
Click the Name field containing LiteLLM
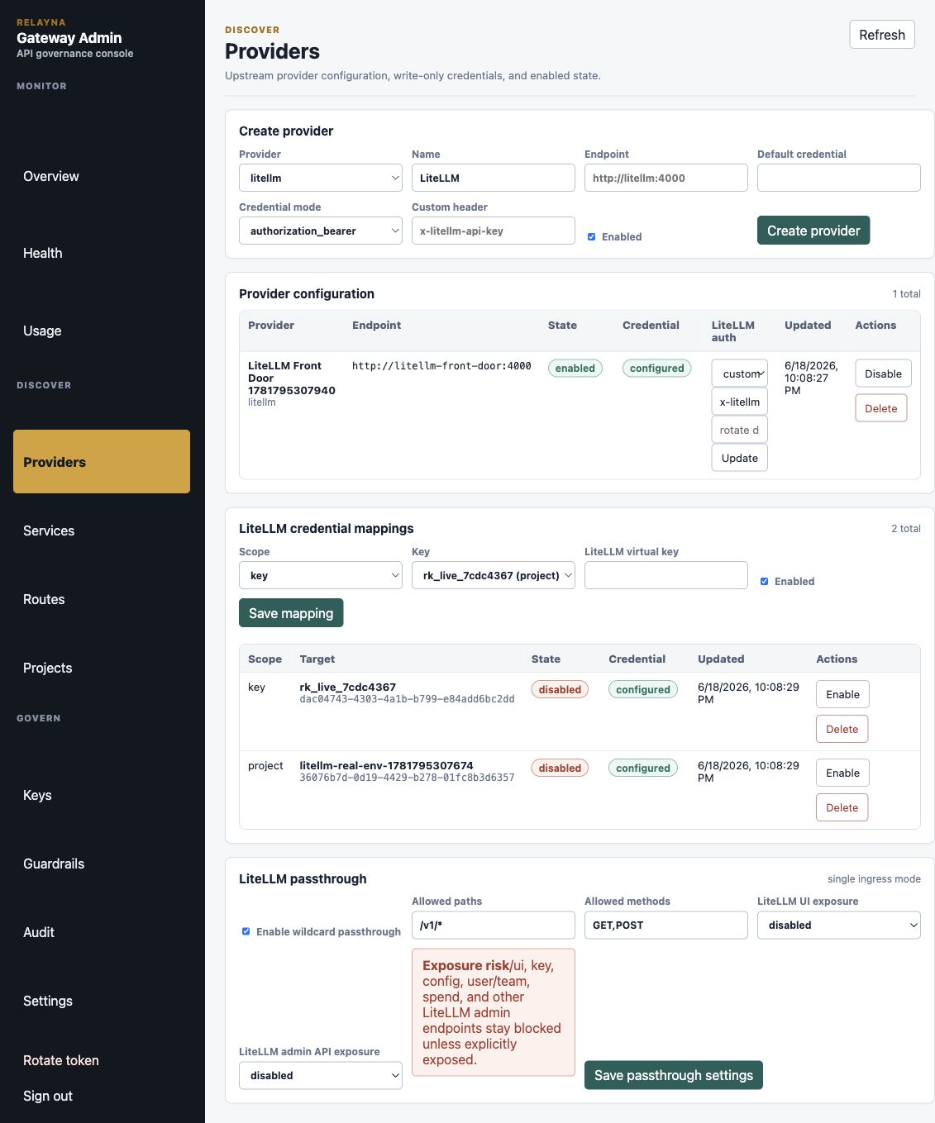(494, 178)
